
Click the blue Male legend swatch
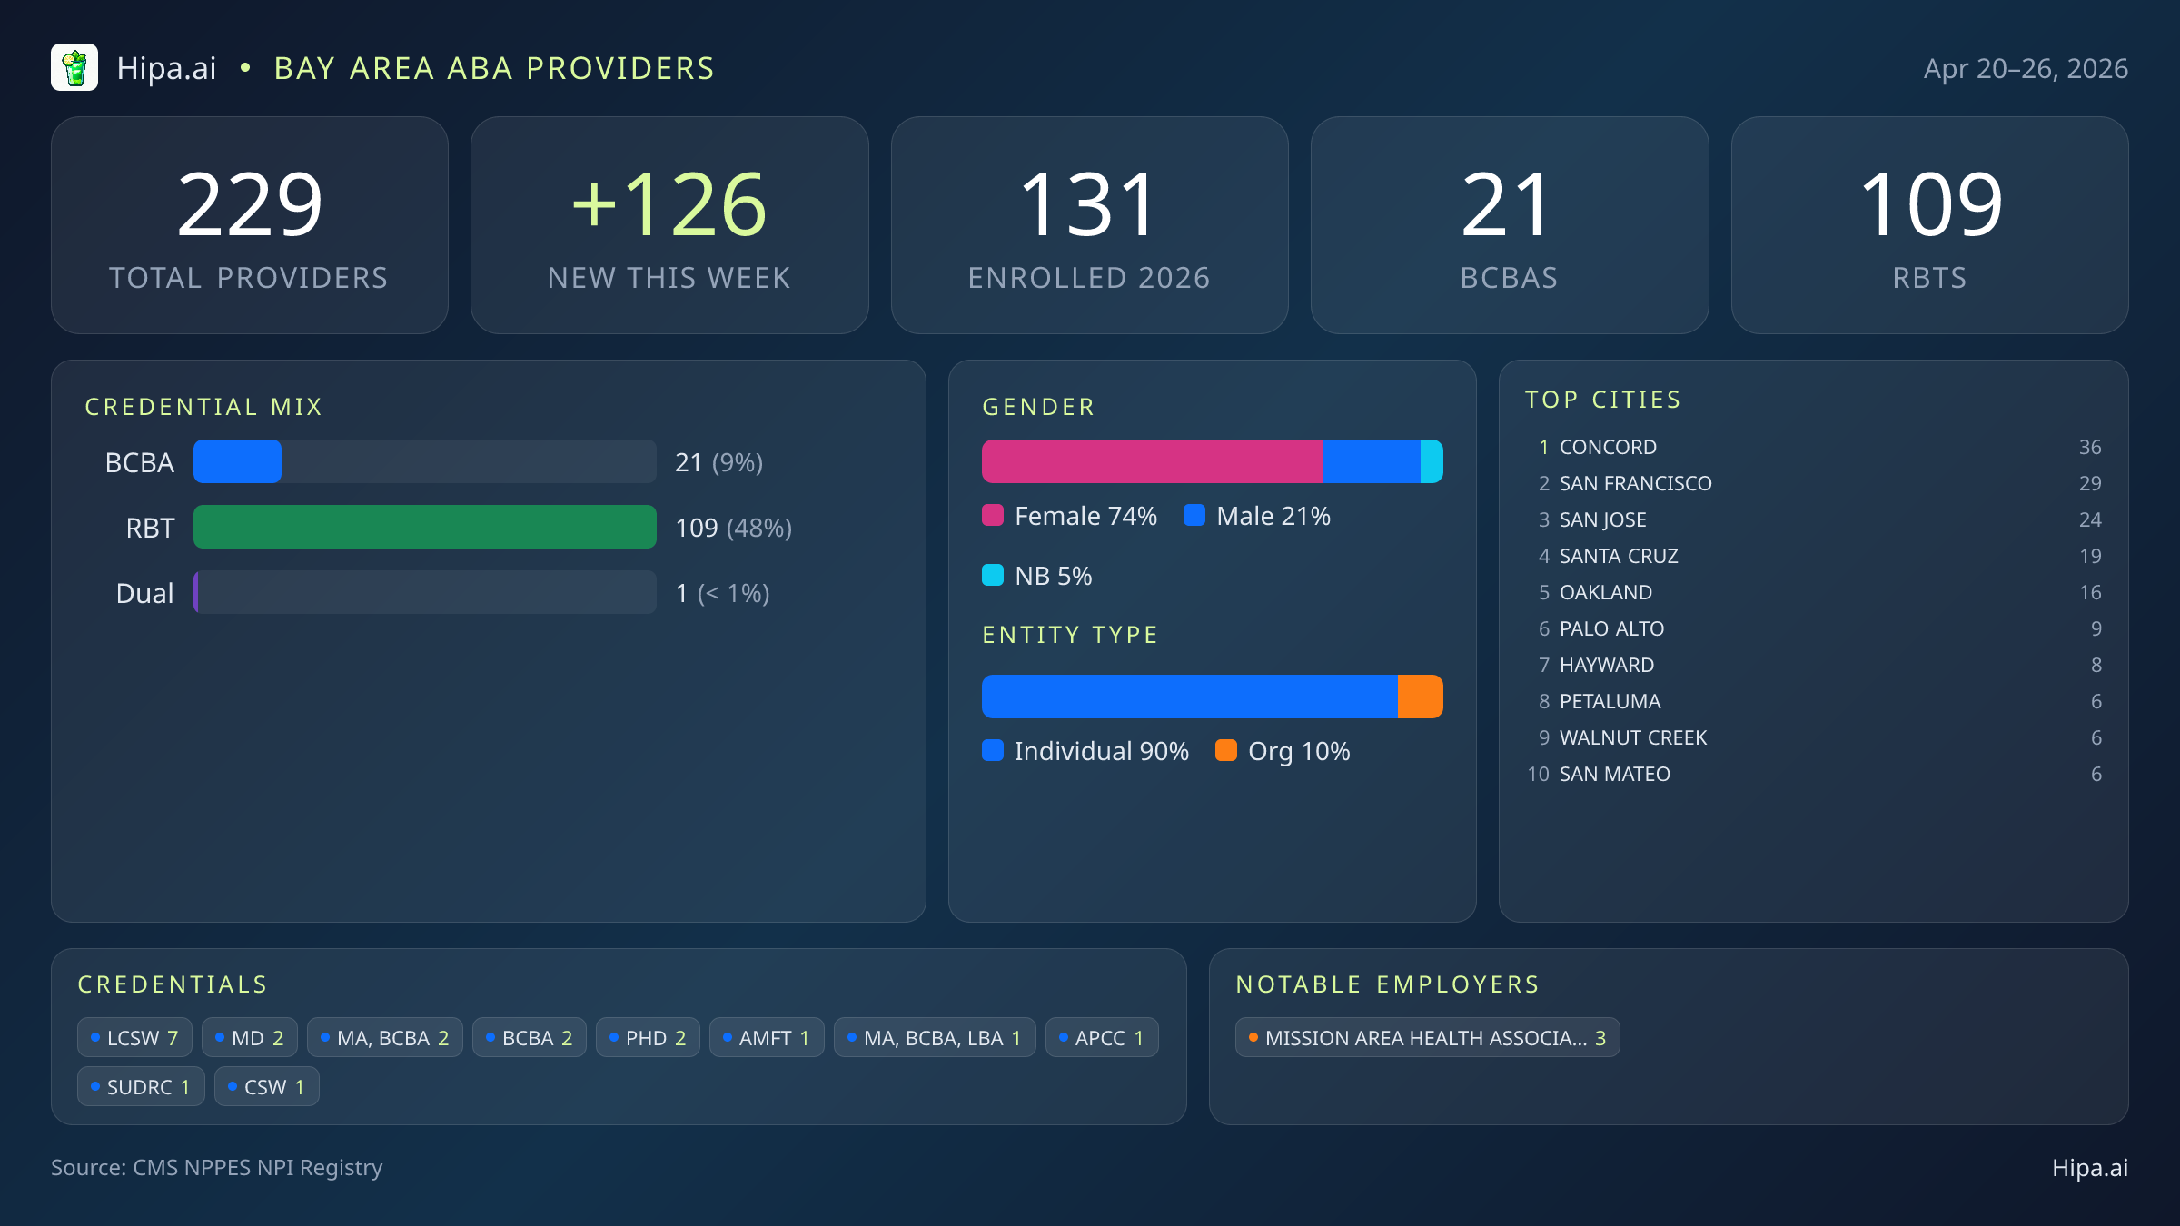point(1194,516)
